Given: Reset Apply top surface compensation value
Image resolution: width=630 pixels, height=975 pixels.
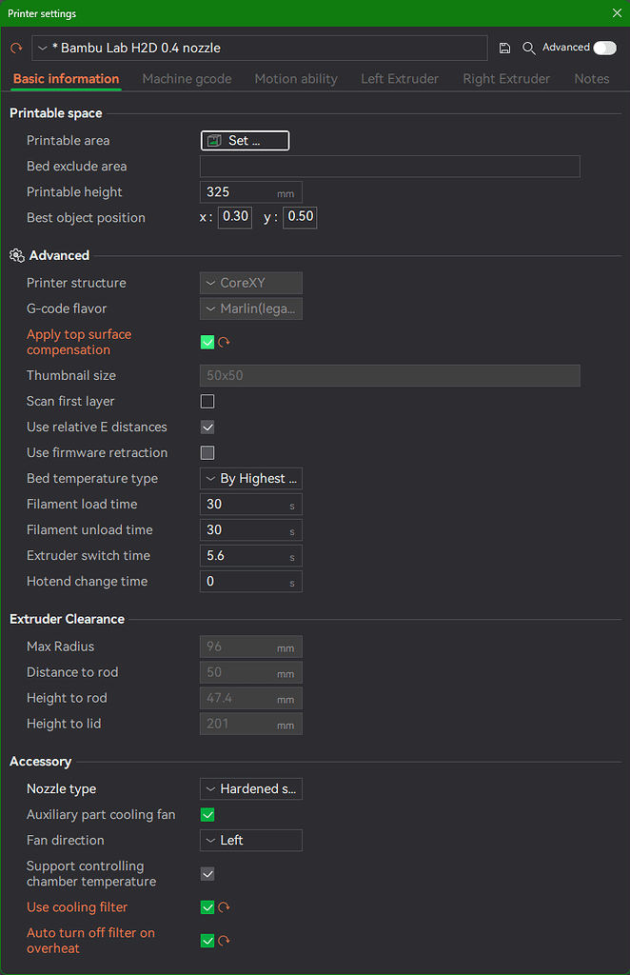Looking at the screenshot, I should (x=225, y=342).
